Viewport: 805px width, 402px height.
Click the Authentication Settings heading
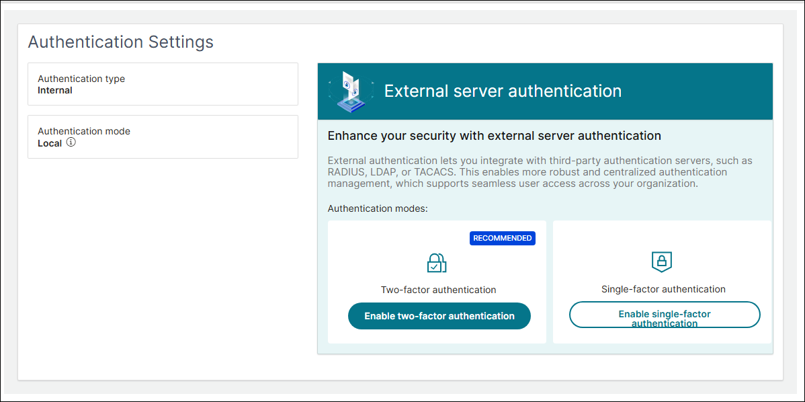[x=121, y=42]
